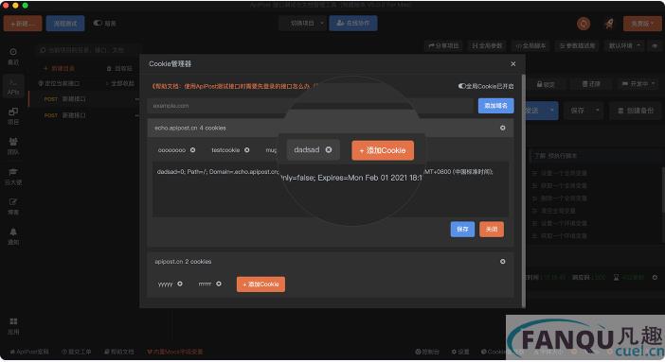Click the blue add domain button
Image resolution: width=665 pixels, height=362 pixels.
pyautogui.click(x=495, y=106)
